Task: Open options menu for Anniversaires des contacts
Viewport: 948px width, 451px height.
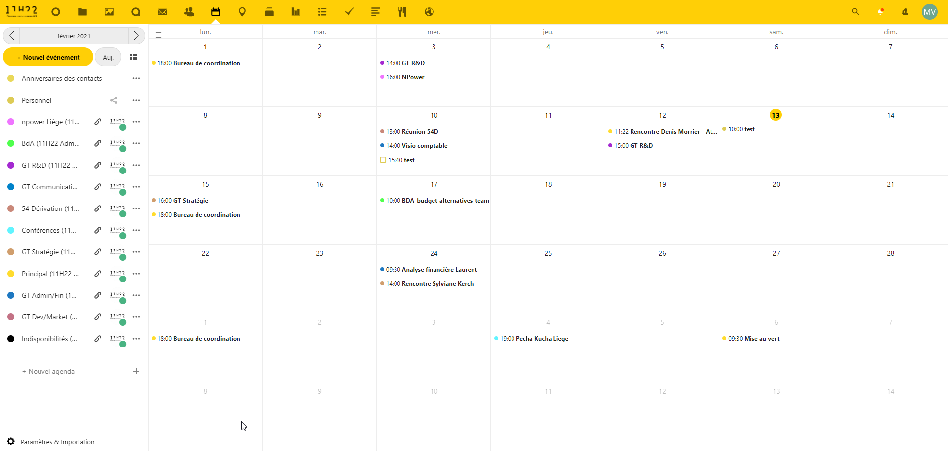Action: (136, 78)
